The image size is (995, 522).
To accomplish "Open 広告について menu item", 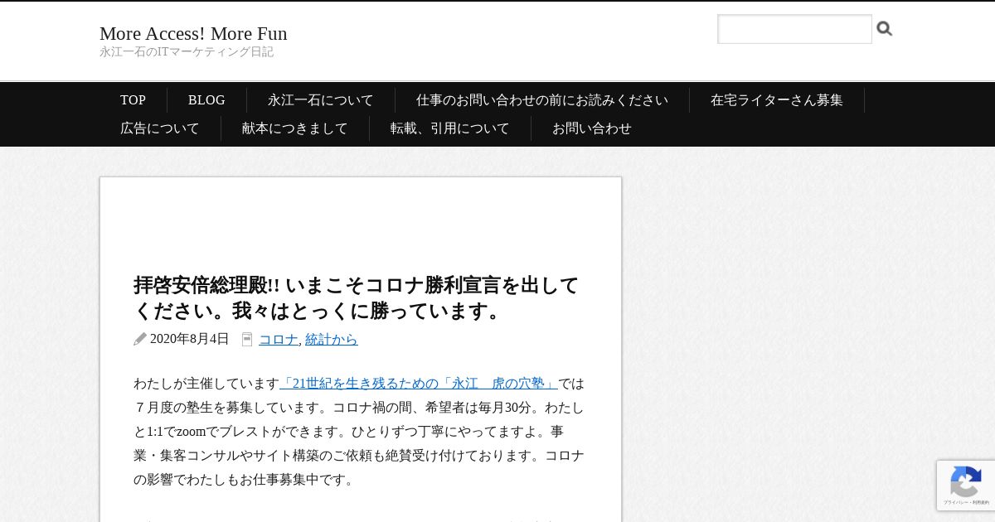I will pos(159,128).
